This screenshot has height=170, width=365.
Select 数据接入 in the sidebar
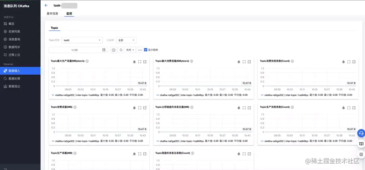[20, 71]
